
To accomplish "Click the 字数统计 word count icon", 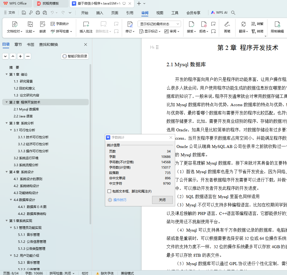I will point(60,24).
